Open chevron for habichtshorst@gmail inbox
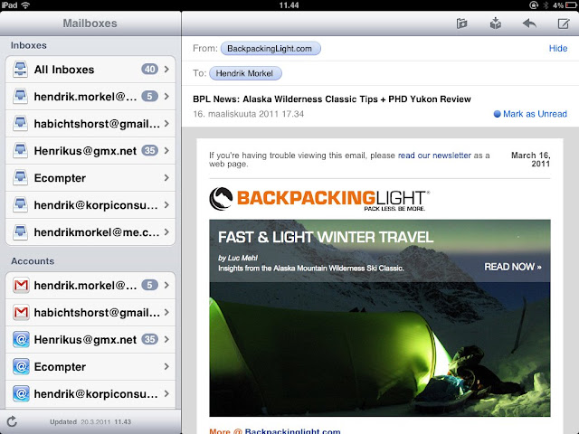The image size is (579, 434). pyautogui.click(x=166, y=124)
